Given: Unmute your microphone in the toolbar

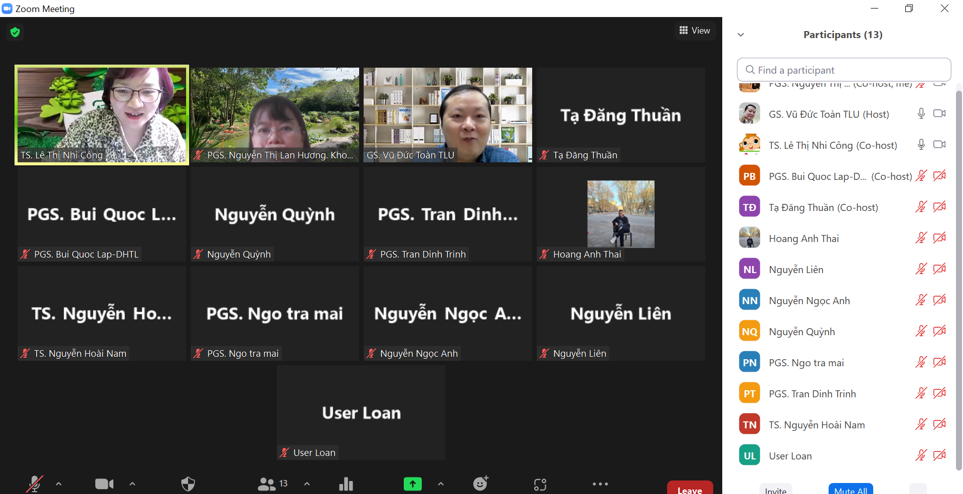Looking at the screenshot, I should (34, 484).
